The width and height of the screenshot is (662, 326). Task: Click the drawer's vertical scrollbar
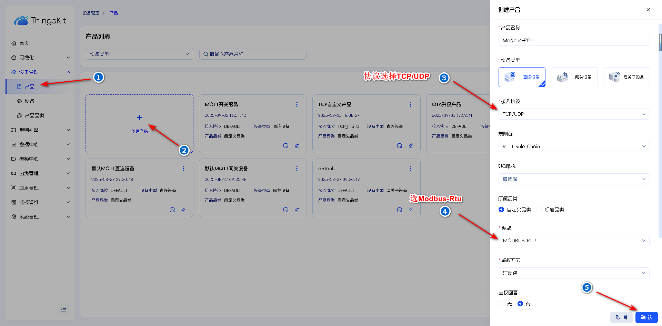tap(660, 42)
